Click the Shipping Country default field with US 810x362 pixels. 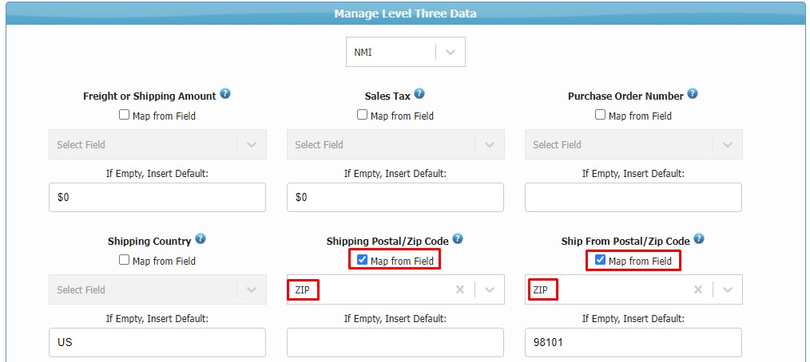[157, 343]
